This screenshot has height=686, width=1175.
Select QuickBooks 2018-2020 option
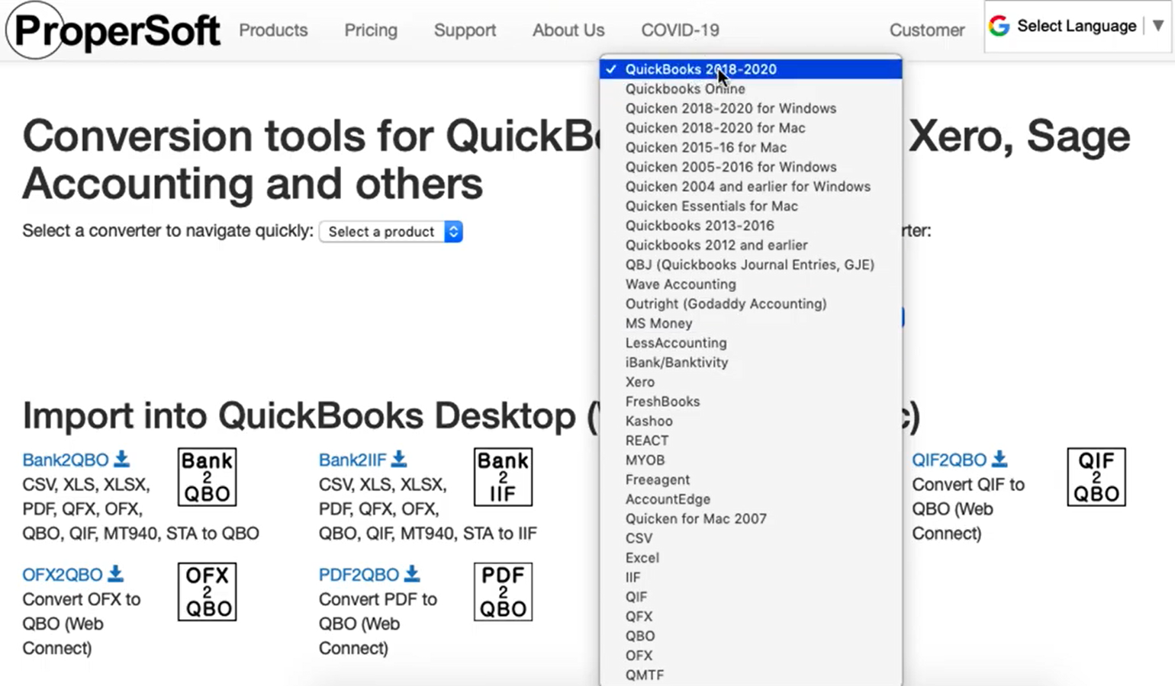pos(751,69)
